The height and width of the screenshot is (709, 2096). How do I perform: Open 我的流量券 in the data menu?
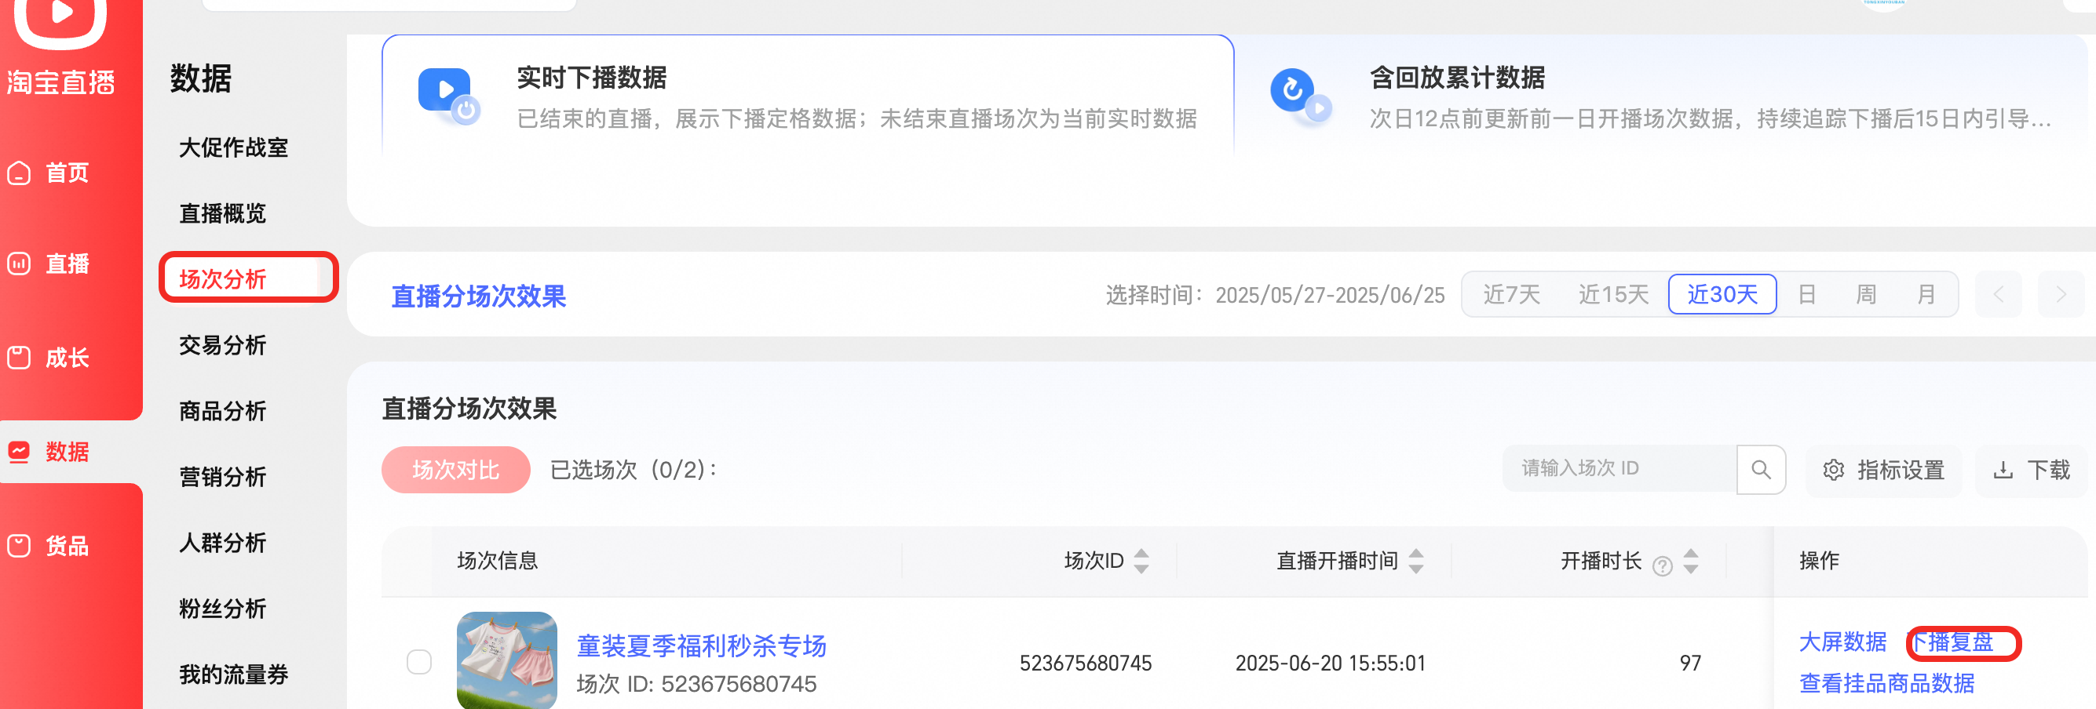click(233, 674)
